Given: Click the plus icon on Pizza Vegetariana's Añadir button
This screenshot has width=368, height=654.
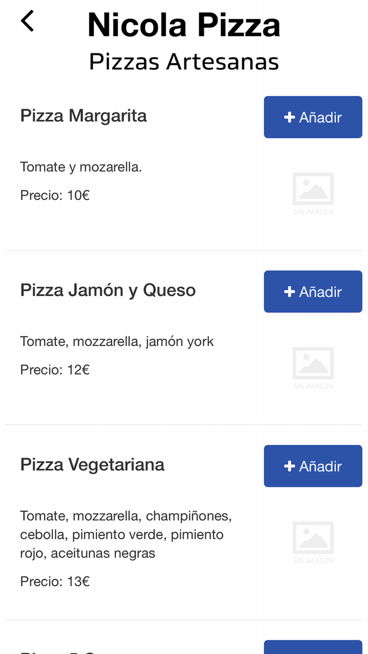Looking at the screenshot, I should point(289,466).
